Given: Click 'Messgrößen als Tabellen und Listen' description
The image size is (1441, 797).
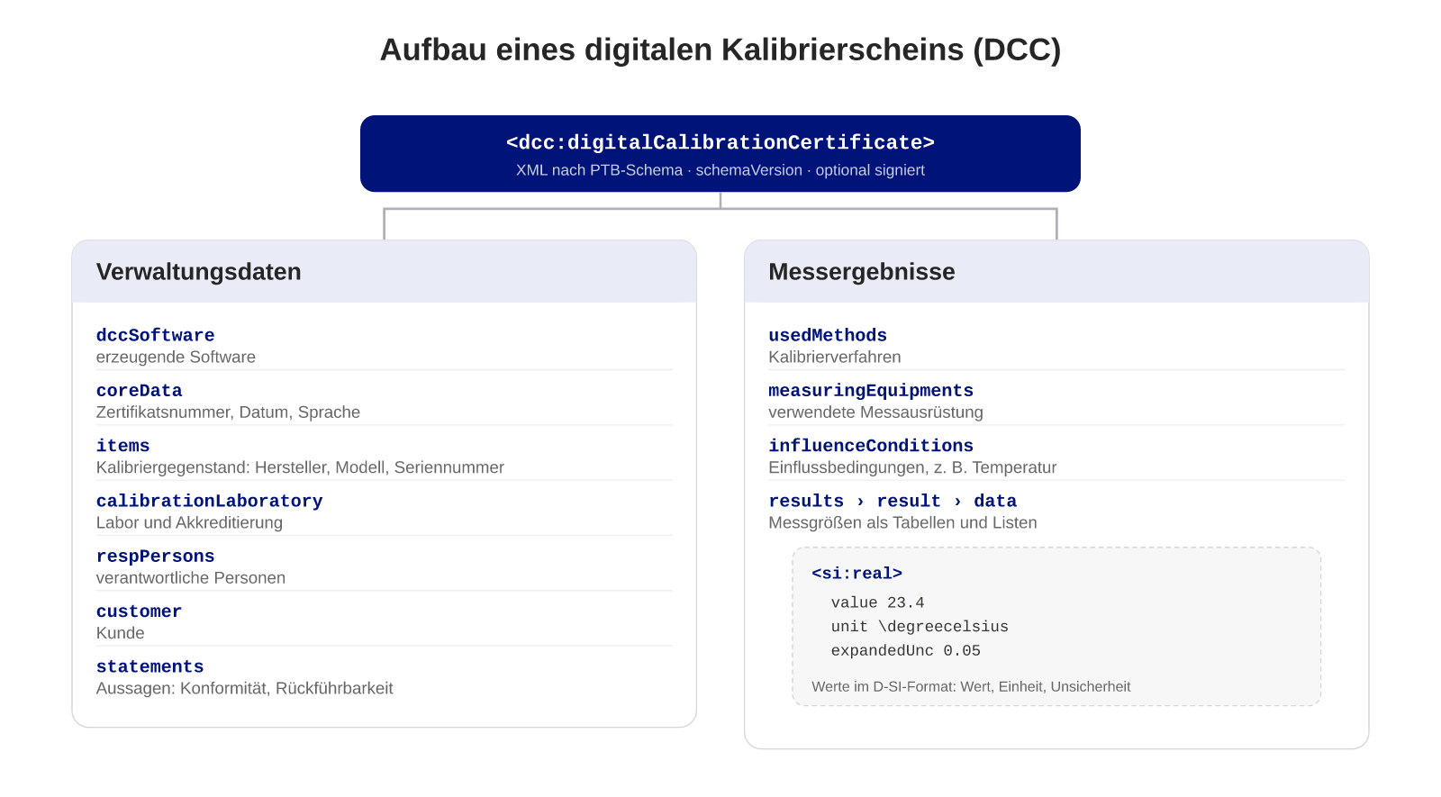Looking at the screenshot, I should 902,522.
